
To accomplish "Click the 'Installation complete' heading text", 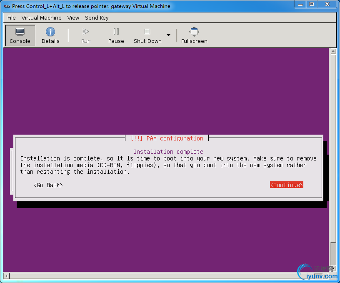I will click(168, 152).
